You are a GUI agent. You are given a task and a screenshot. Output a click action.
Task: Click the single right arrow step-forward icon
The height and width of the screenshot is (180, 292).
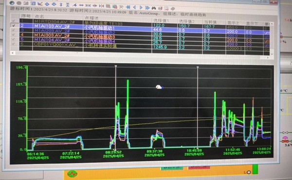tap(141, 8)
